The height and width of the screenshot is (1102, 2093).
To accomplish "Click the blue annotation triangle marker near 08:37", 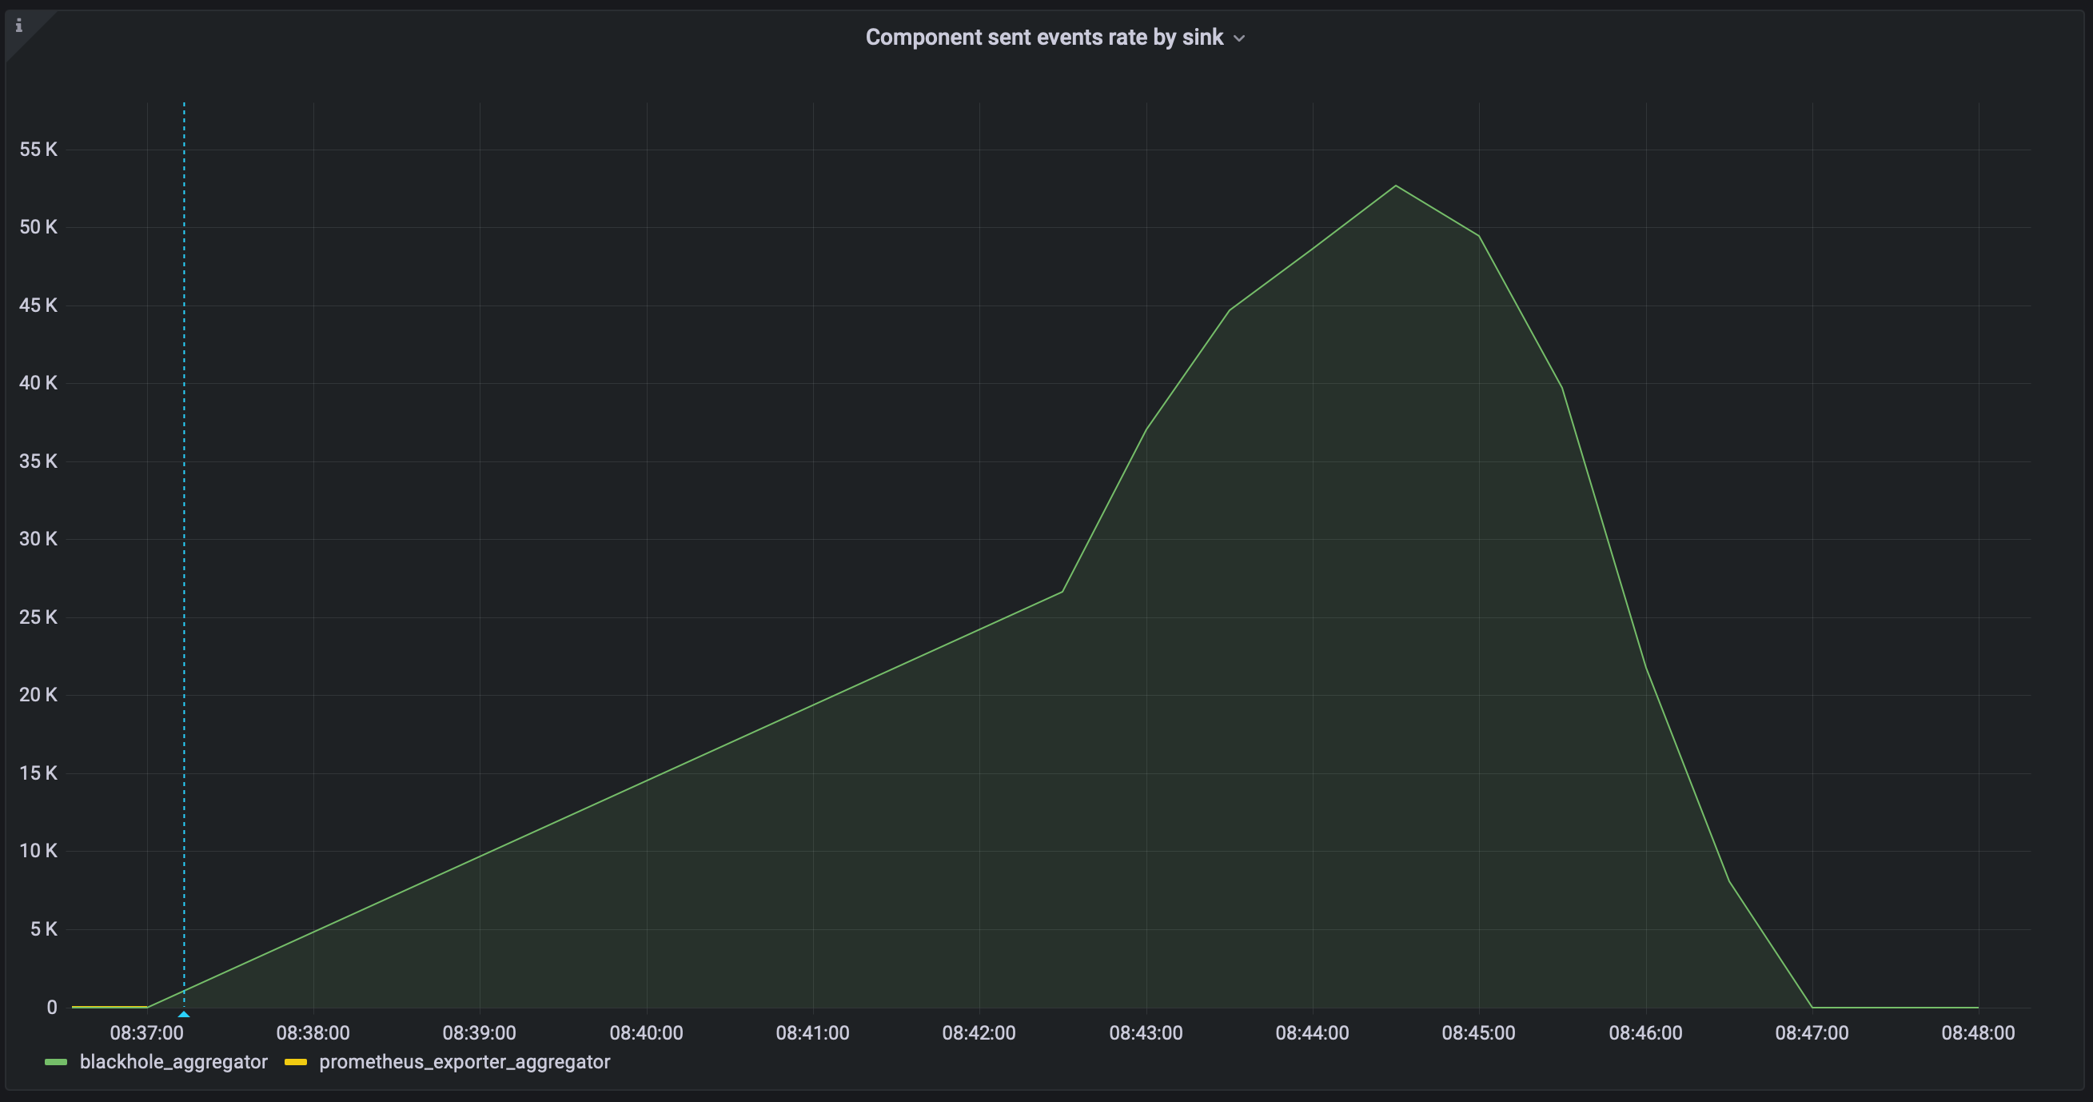I will point(184,1013).
